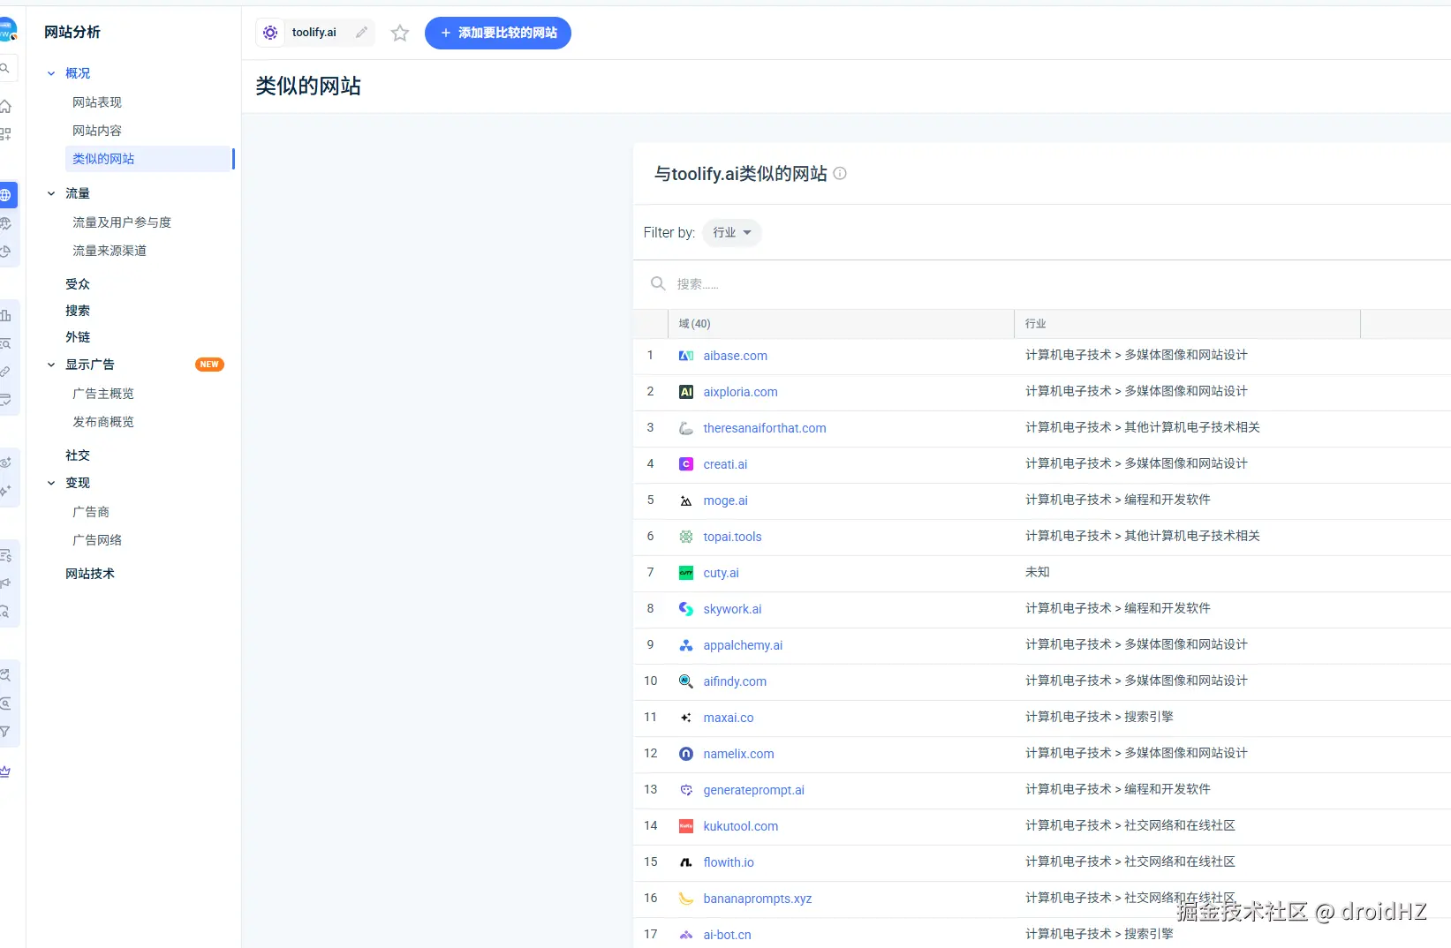Open the skywork.ai link
Viewport: 1451px width, 948px height.
[732, 609]
